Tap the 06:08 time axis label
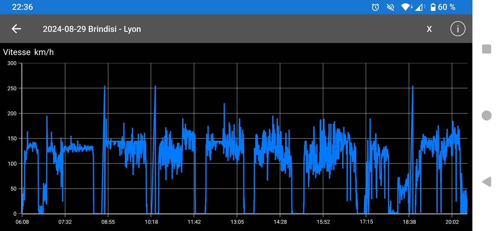Screen dimensions: 501x231 point(22,222)
